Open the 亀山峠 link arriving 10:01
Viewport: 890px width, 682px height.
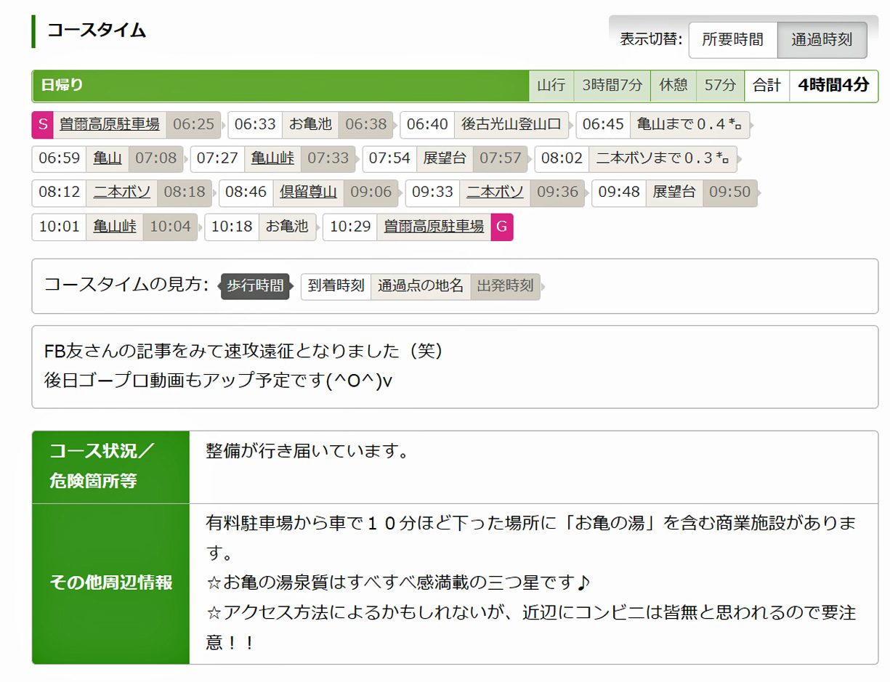click(115, 227)
